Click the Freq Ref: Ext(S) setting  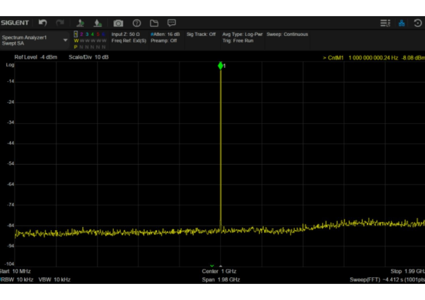point(129,41)
